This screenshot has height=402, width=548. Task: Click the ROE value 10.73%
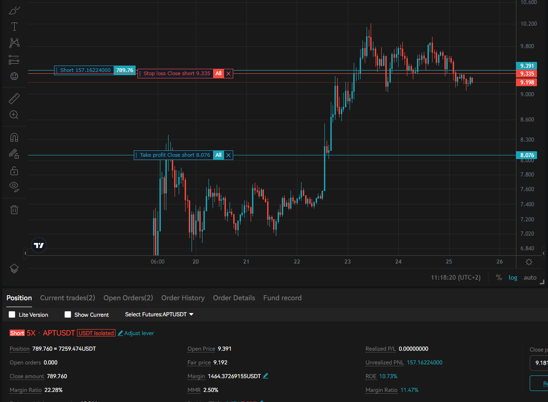(388, 376)
